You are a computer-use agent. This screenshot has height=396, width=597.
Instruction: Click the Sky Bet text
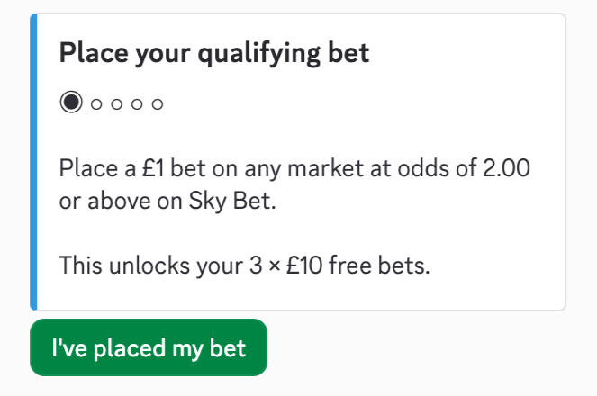(232, 201)
